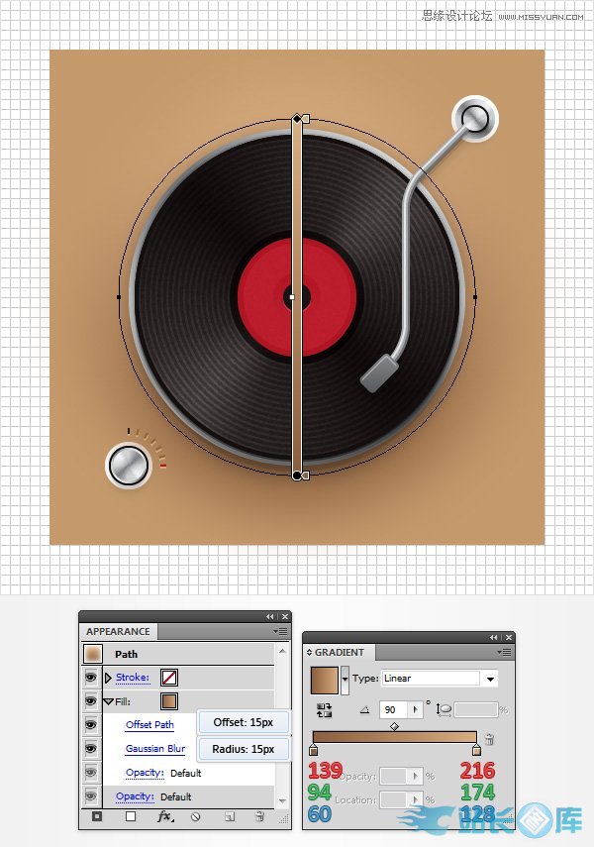
Task: Click bottom gradient annotator origin on record
Action: (x=296, y=476)
